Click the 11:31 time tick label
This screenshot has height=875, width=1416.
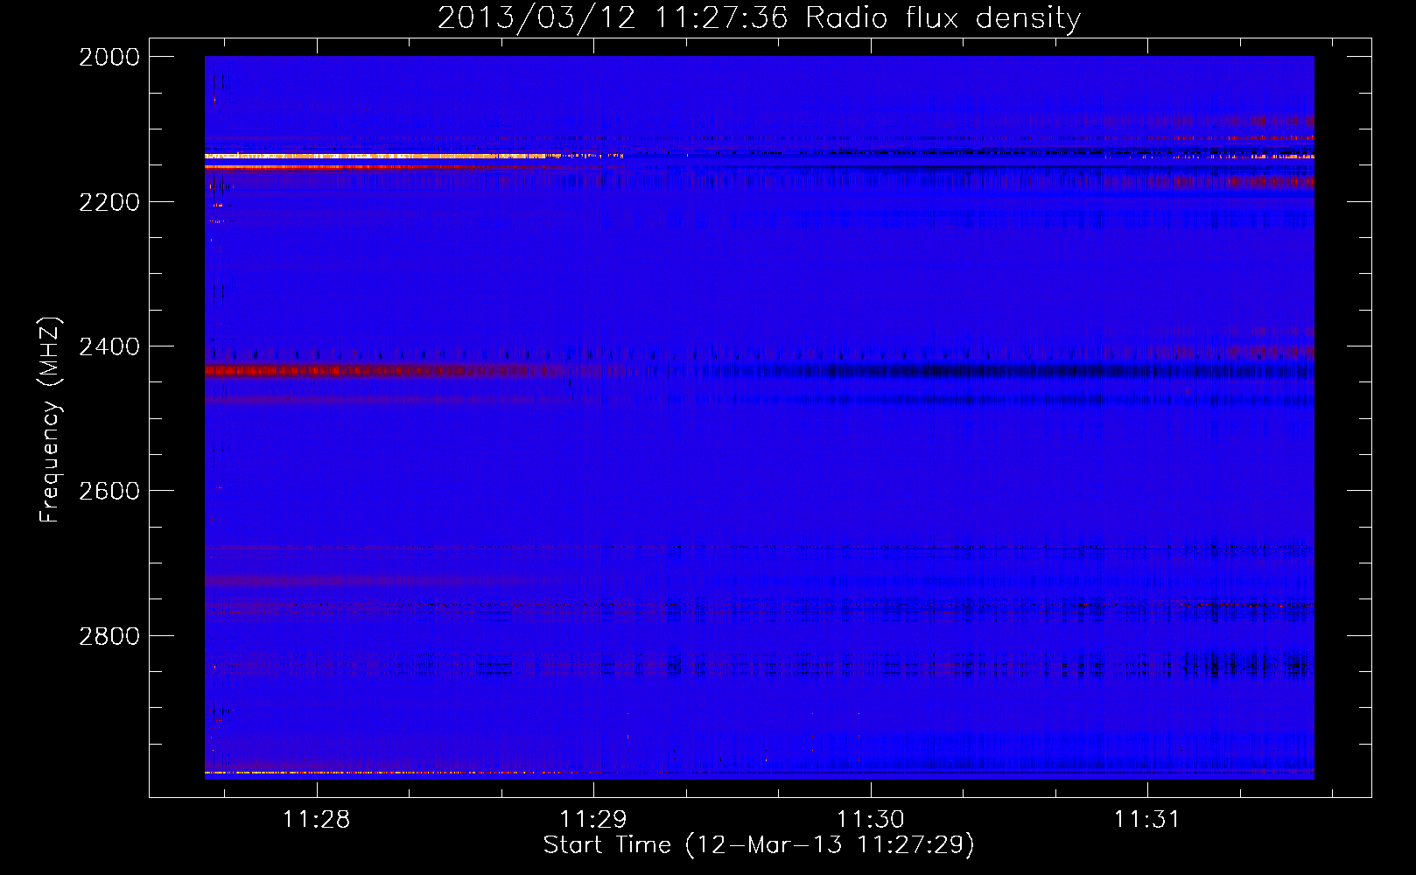pyautogui.click(x=1147, y=819)
